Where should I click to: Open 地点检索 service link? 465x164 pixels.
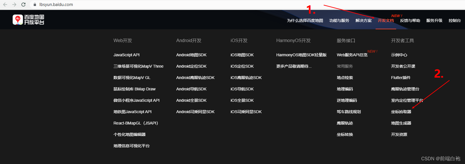345,78
